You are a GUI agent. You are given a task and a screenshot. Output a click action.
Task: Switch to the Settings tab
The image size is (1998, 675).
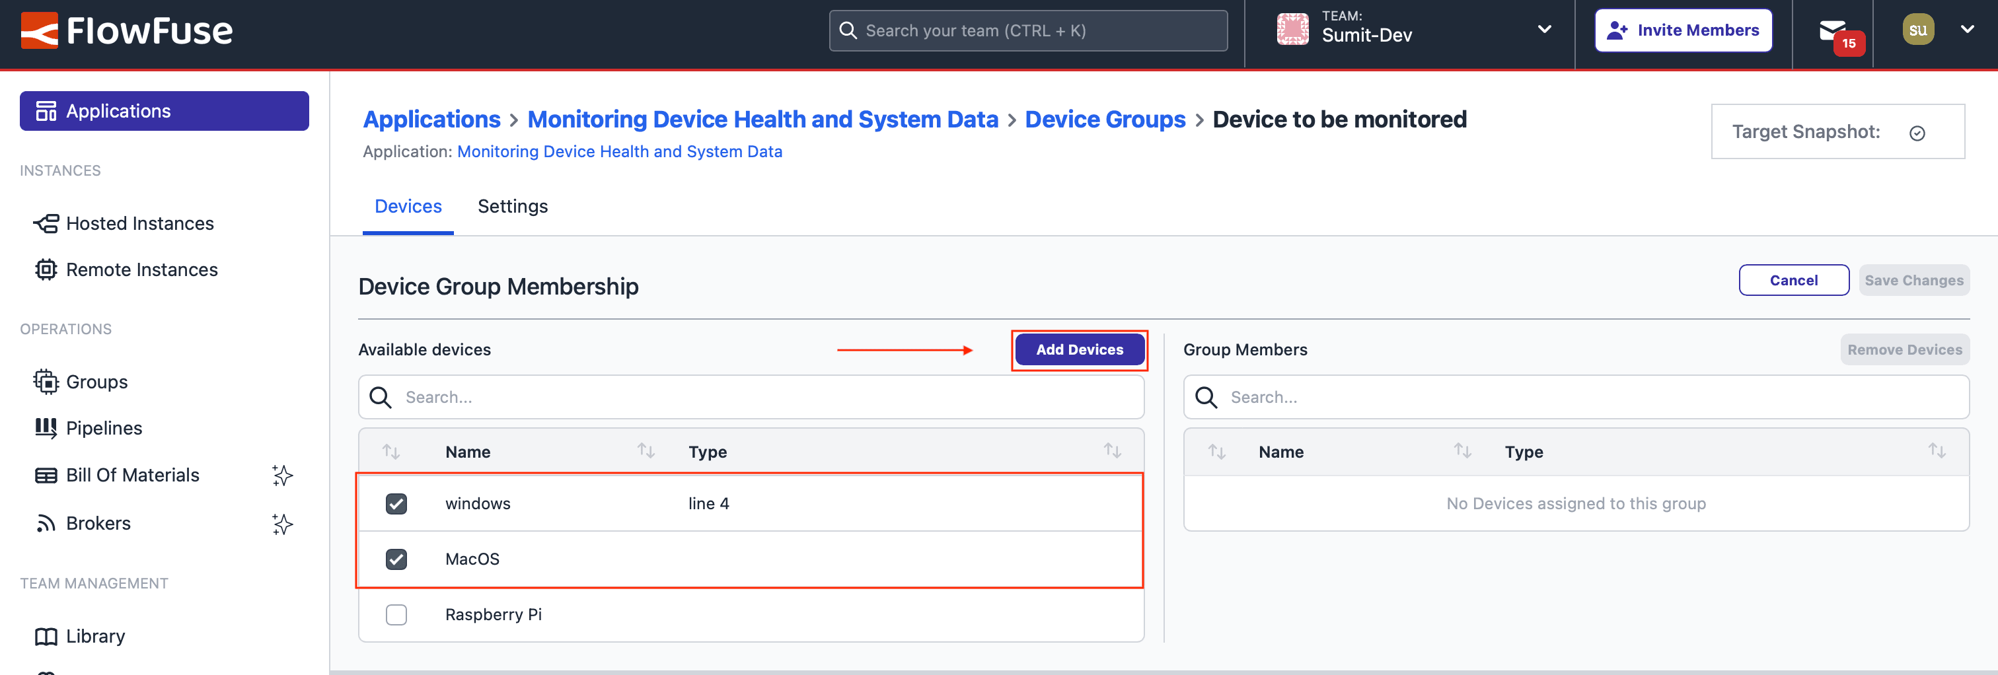[512, 206]
